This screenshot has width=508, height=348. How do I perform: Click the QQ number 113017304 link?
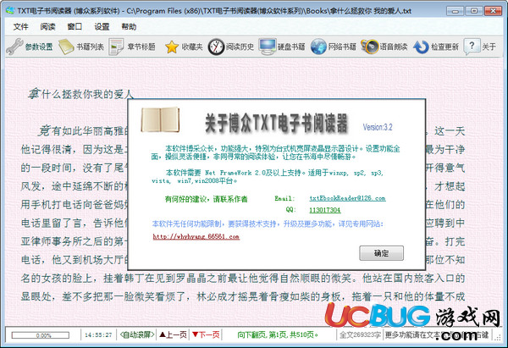(x=324, y=210)
